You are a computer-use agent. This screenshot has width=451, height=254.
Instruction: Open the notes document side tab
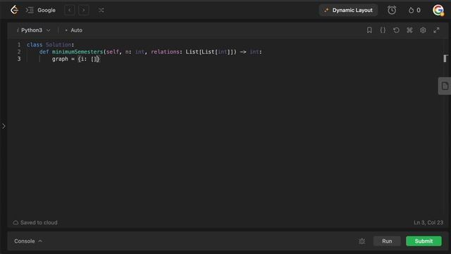445,86
